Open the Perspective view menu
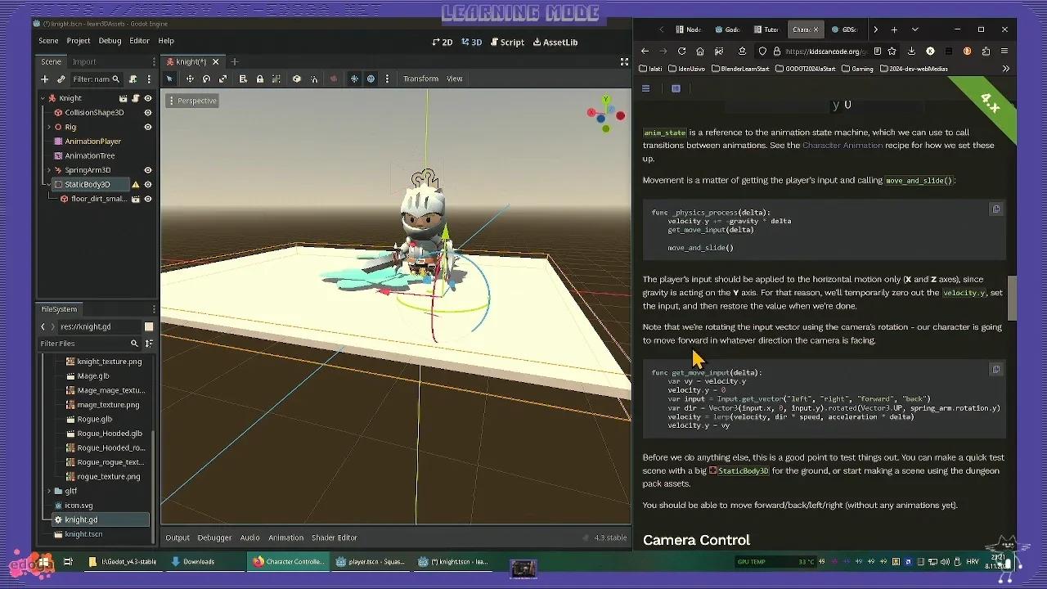The height and width of the screenshot is (589, 1047). [191, 100]
